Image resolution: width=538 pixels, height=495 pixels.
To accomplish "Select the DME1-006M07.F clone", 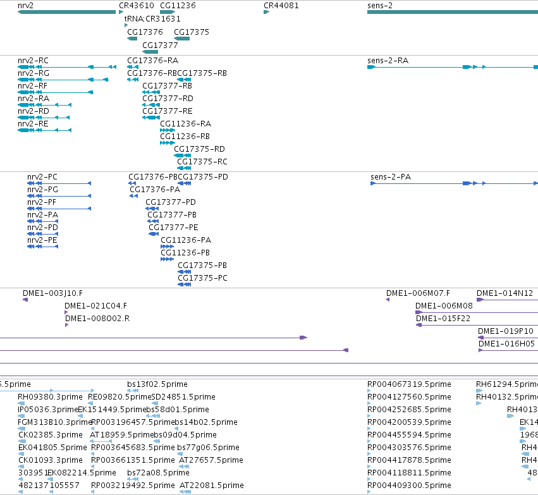I will point(418,293).
